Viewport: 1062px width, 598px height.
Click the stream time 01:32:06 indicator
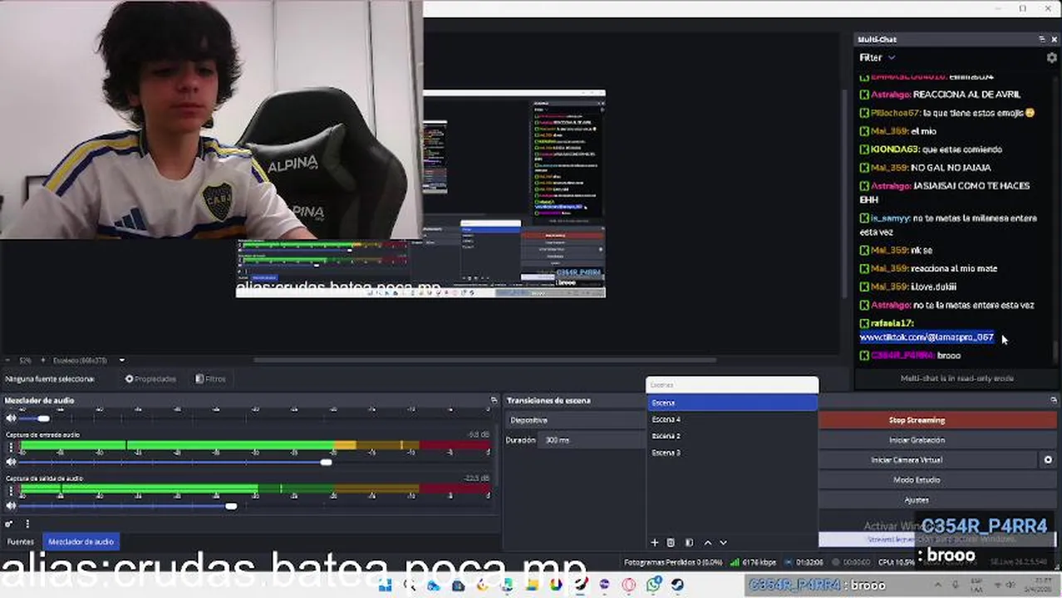tap(804, 562)
